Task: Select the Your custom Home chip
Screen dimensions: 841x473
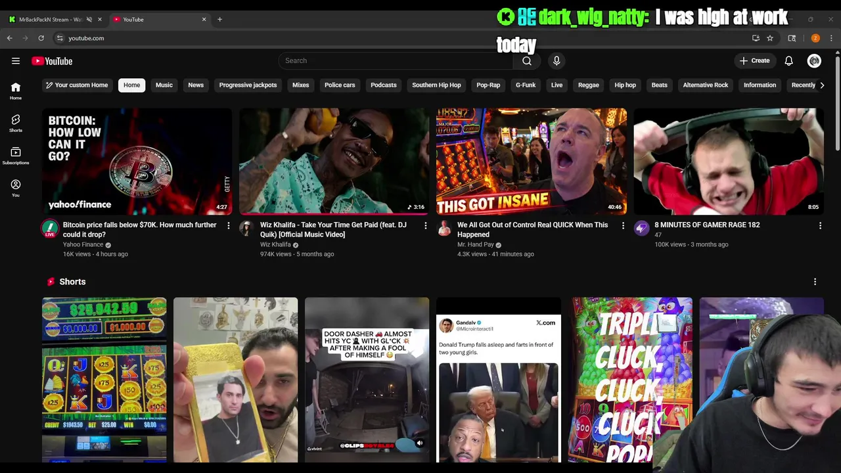Action: coord(76,85)
